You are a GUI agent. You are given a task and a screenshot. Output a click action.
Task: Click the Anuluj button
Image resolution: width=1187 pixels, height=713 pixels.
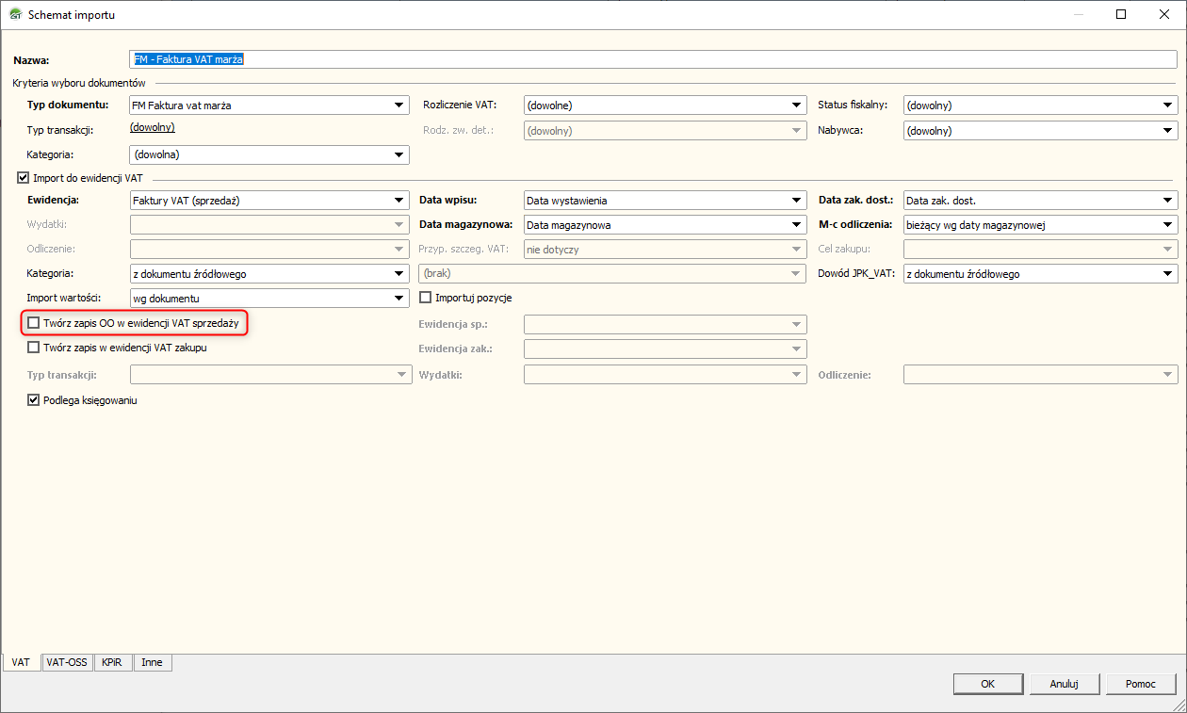click(1063, 685)
